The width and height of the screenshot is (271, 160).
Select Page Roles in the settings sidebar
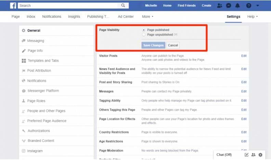click(56, 101)
